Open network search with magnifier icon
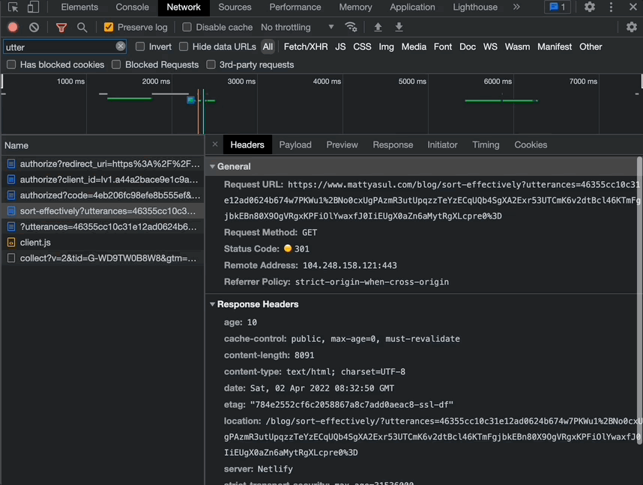Viewport: 643px width, 485px height. pyautogui.click(x=82, y=28)
